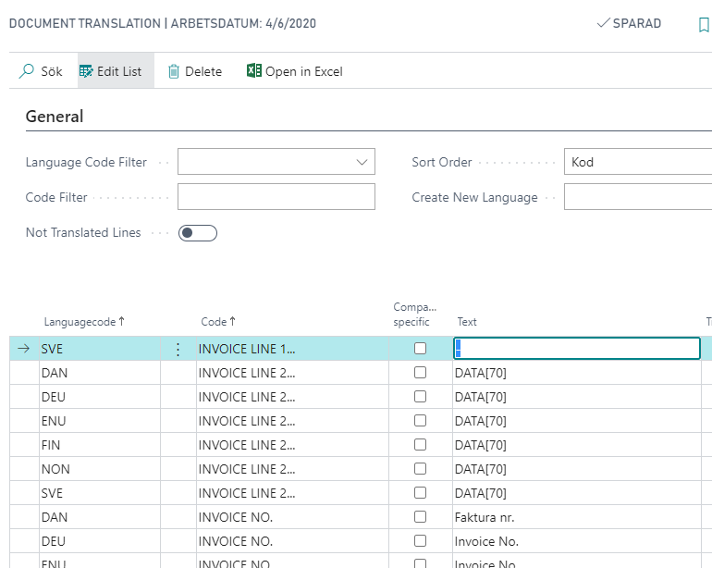Click the Company specific column header
The width and height of the screenshot is (712, 568).
click(414, 315)
